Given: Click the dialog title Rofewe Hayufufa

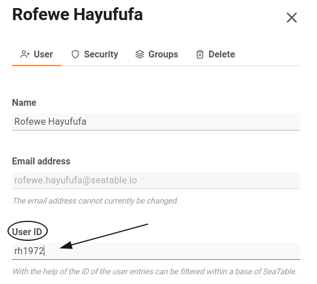Looking at the screenshot, I should point(77,14).
